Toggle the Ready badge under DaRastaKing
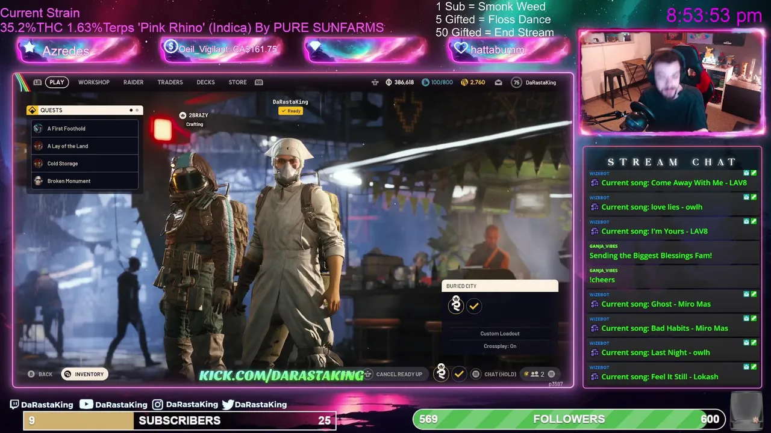 [290, 111]
